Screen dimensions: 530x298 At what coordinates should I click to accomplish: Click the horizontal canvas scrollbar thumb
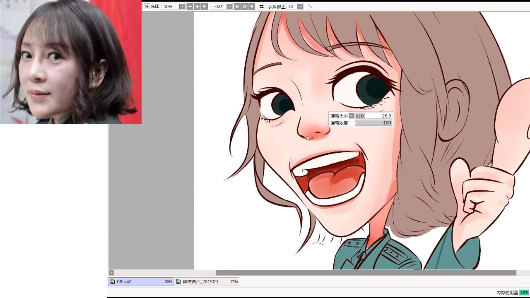tap(366, 272)
